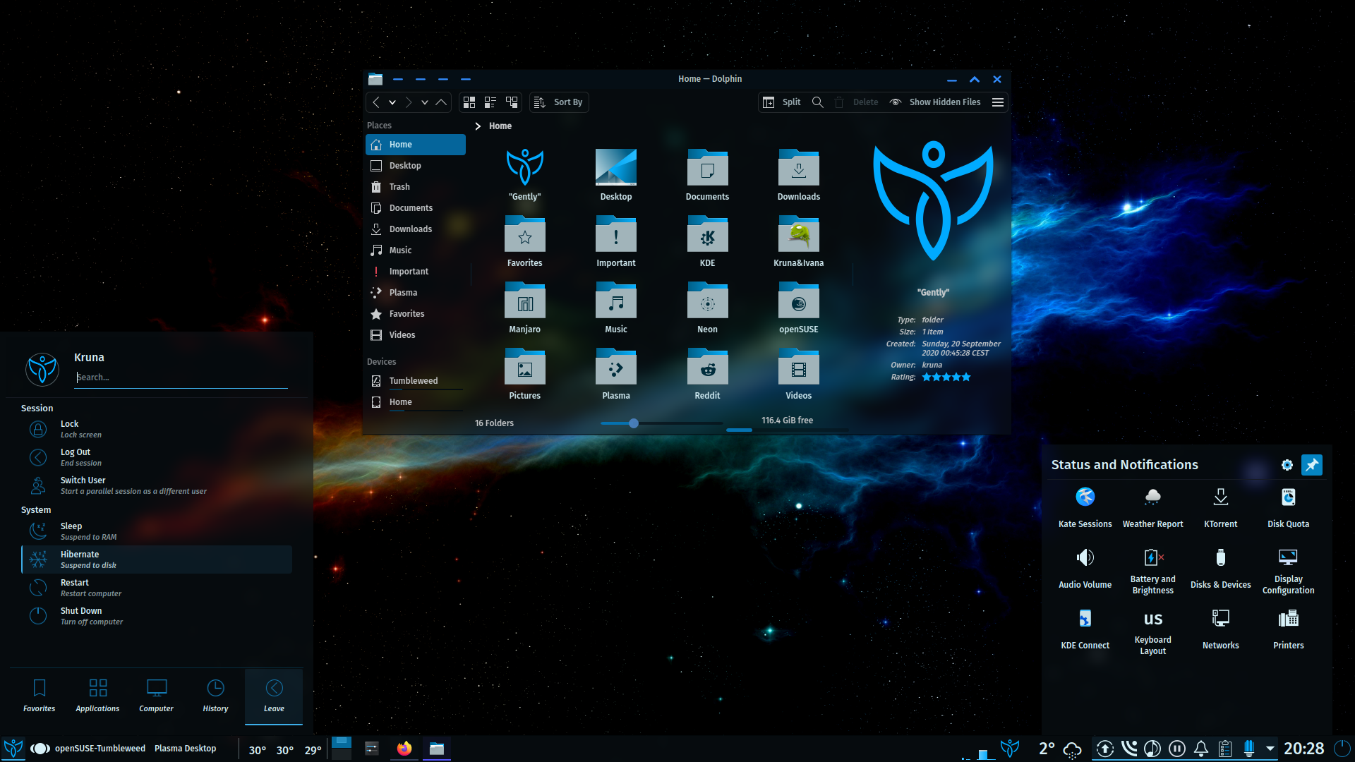This screenshot has width=1355, height=762.
Task: Open Keyboard Layout applet
Action: 1153,631
